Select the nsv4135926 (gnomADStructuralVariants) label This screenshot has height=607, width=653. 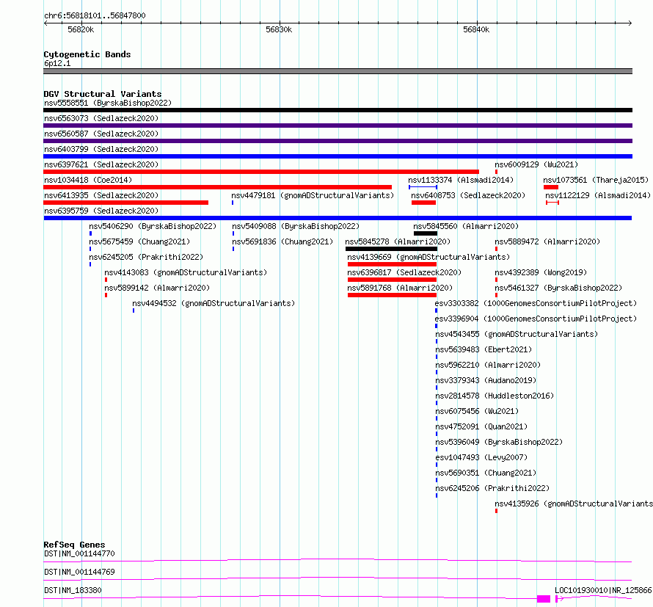[x=574, y=504]
